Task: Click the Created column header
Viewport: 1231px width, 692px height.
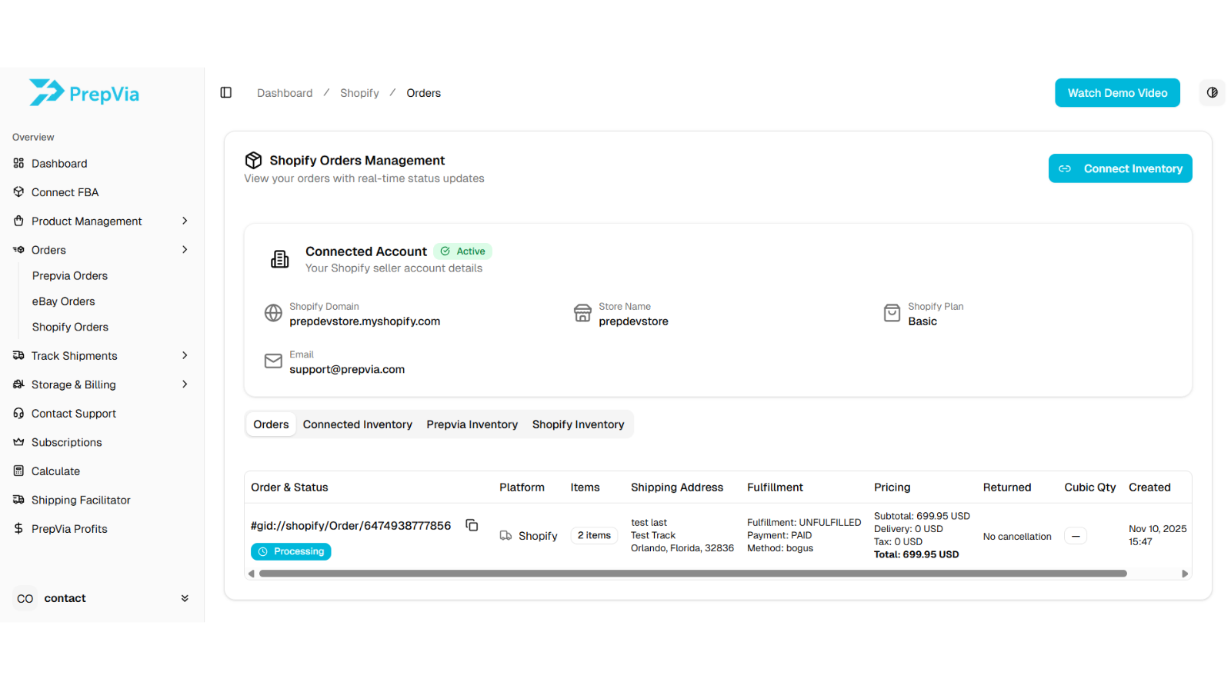Action: pos(1149,487)
